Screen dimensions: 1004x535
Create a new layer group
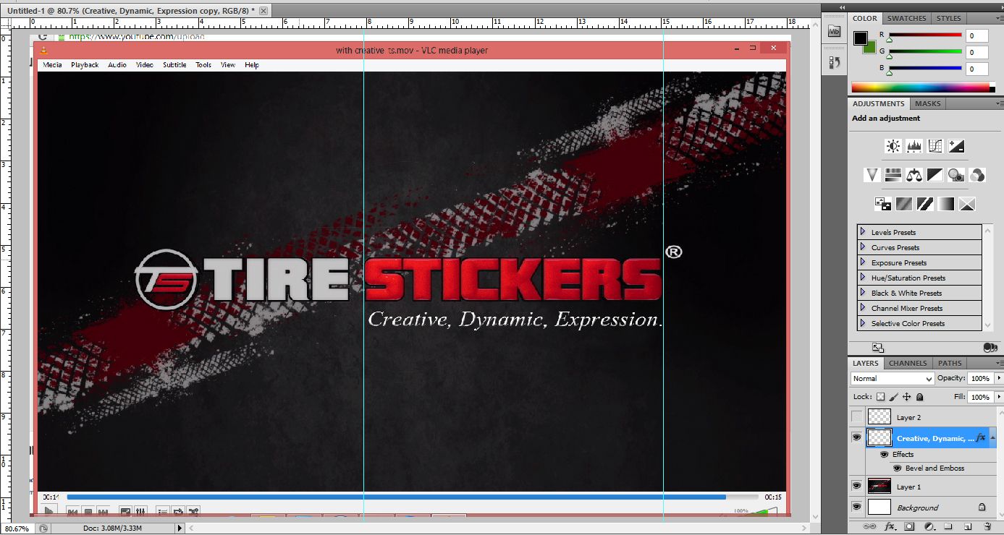pyautogui.click(x=948, y=527)
